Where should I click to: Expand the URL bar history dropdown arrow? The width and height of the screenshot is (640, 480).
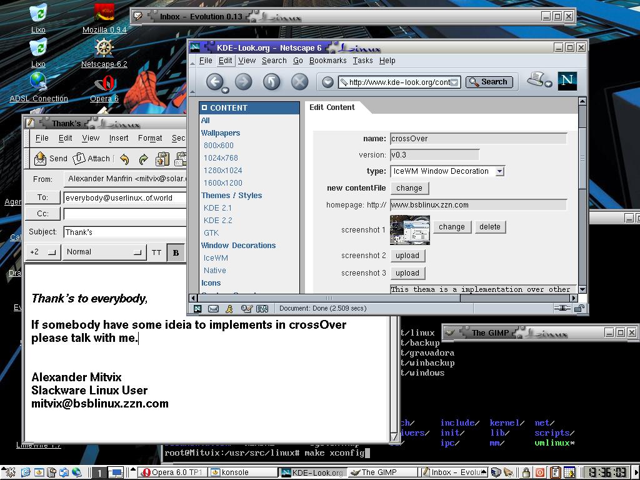point(454,82)
